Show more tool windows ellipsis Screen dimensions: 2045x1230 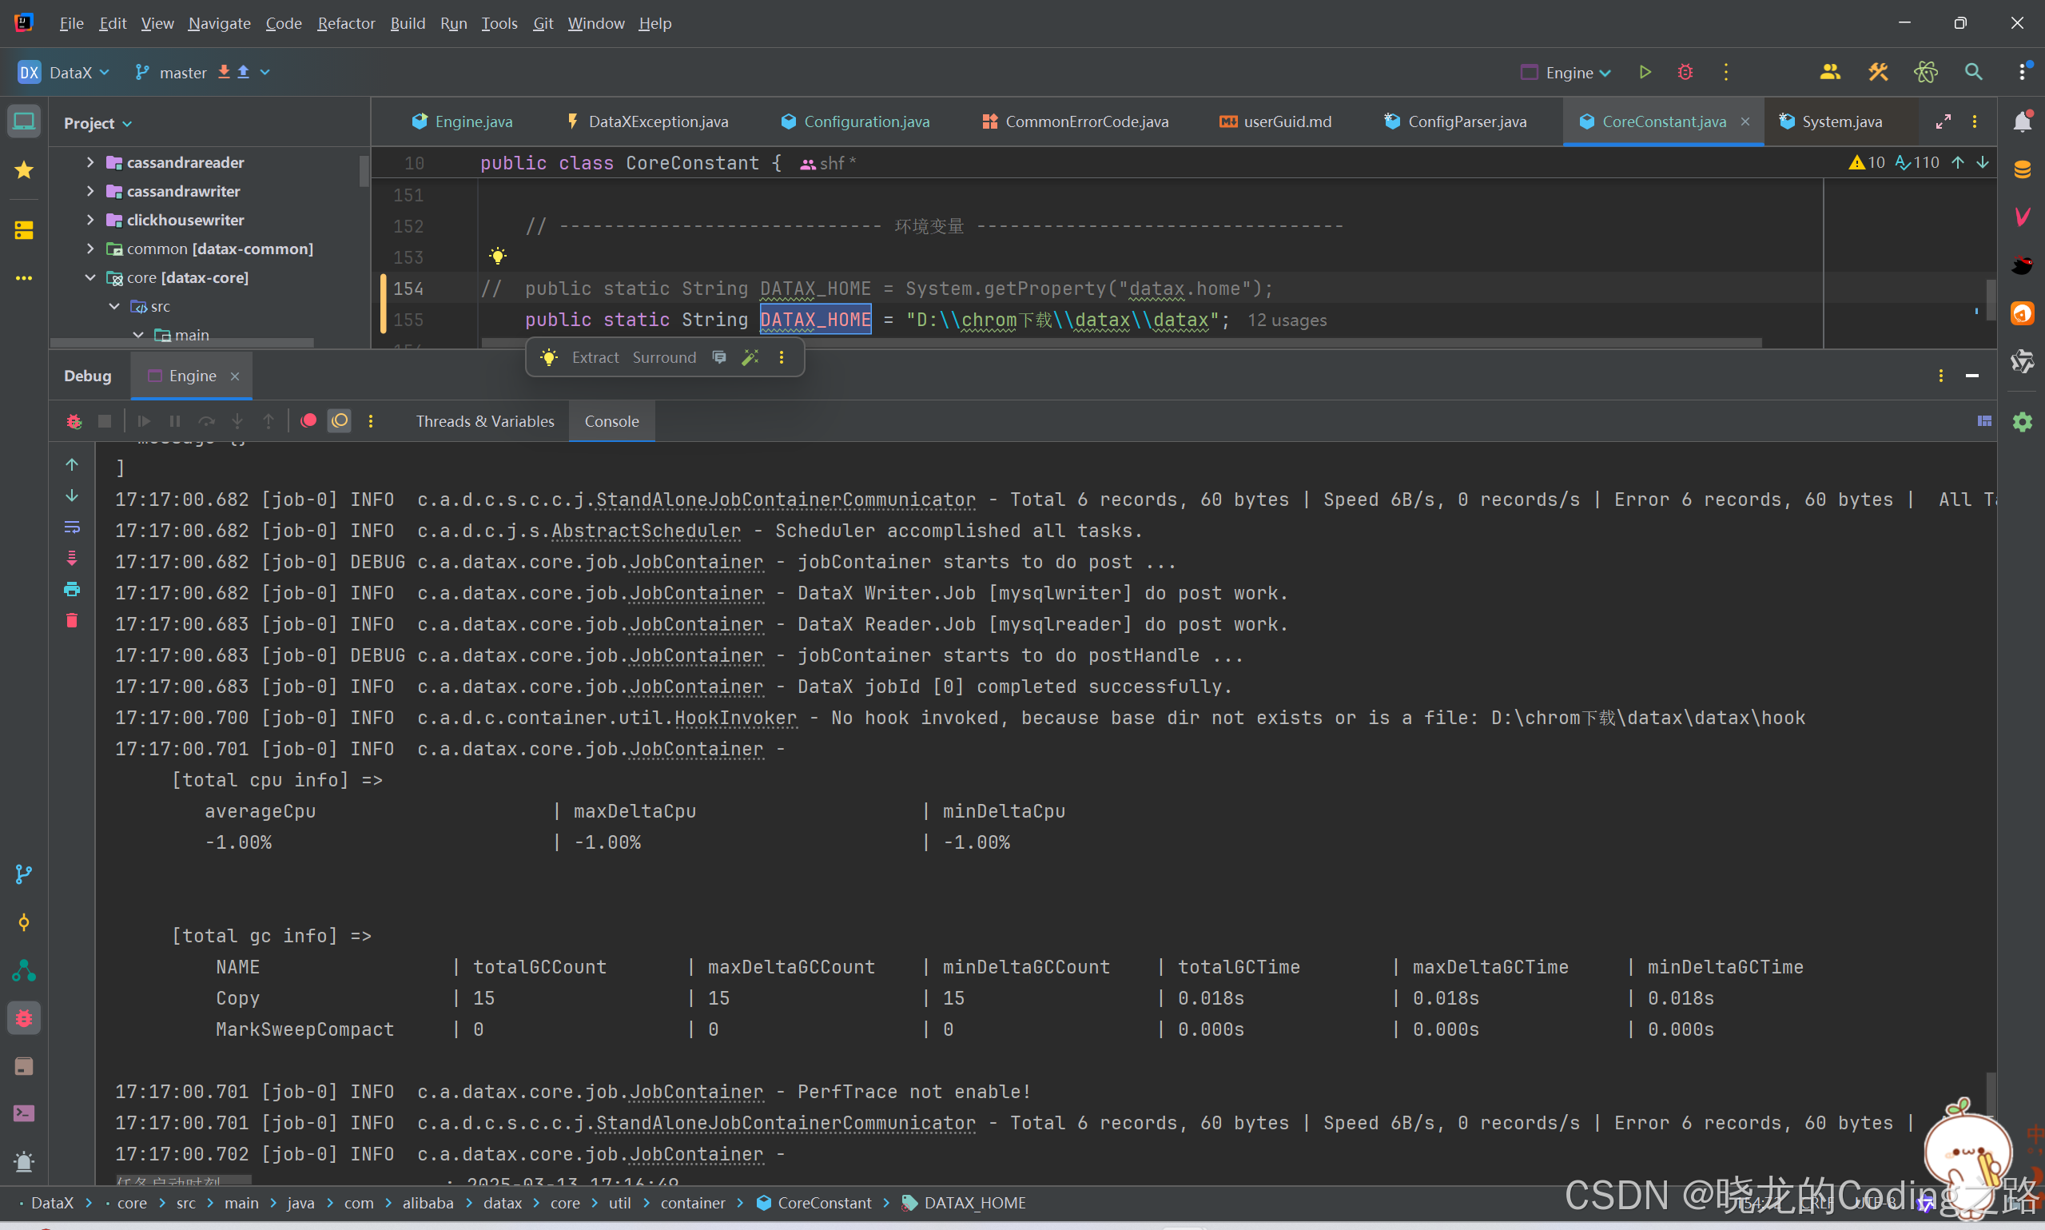pos(24,277)
